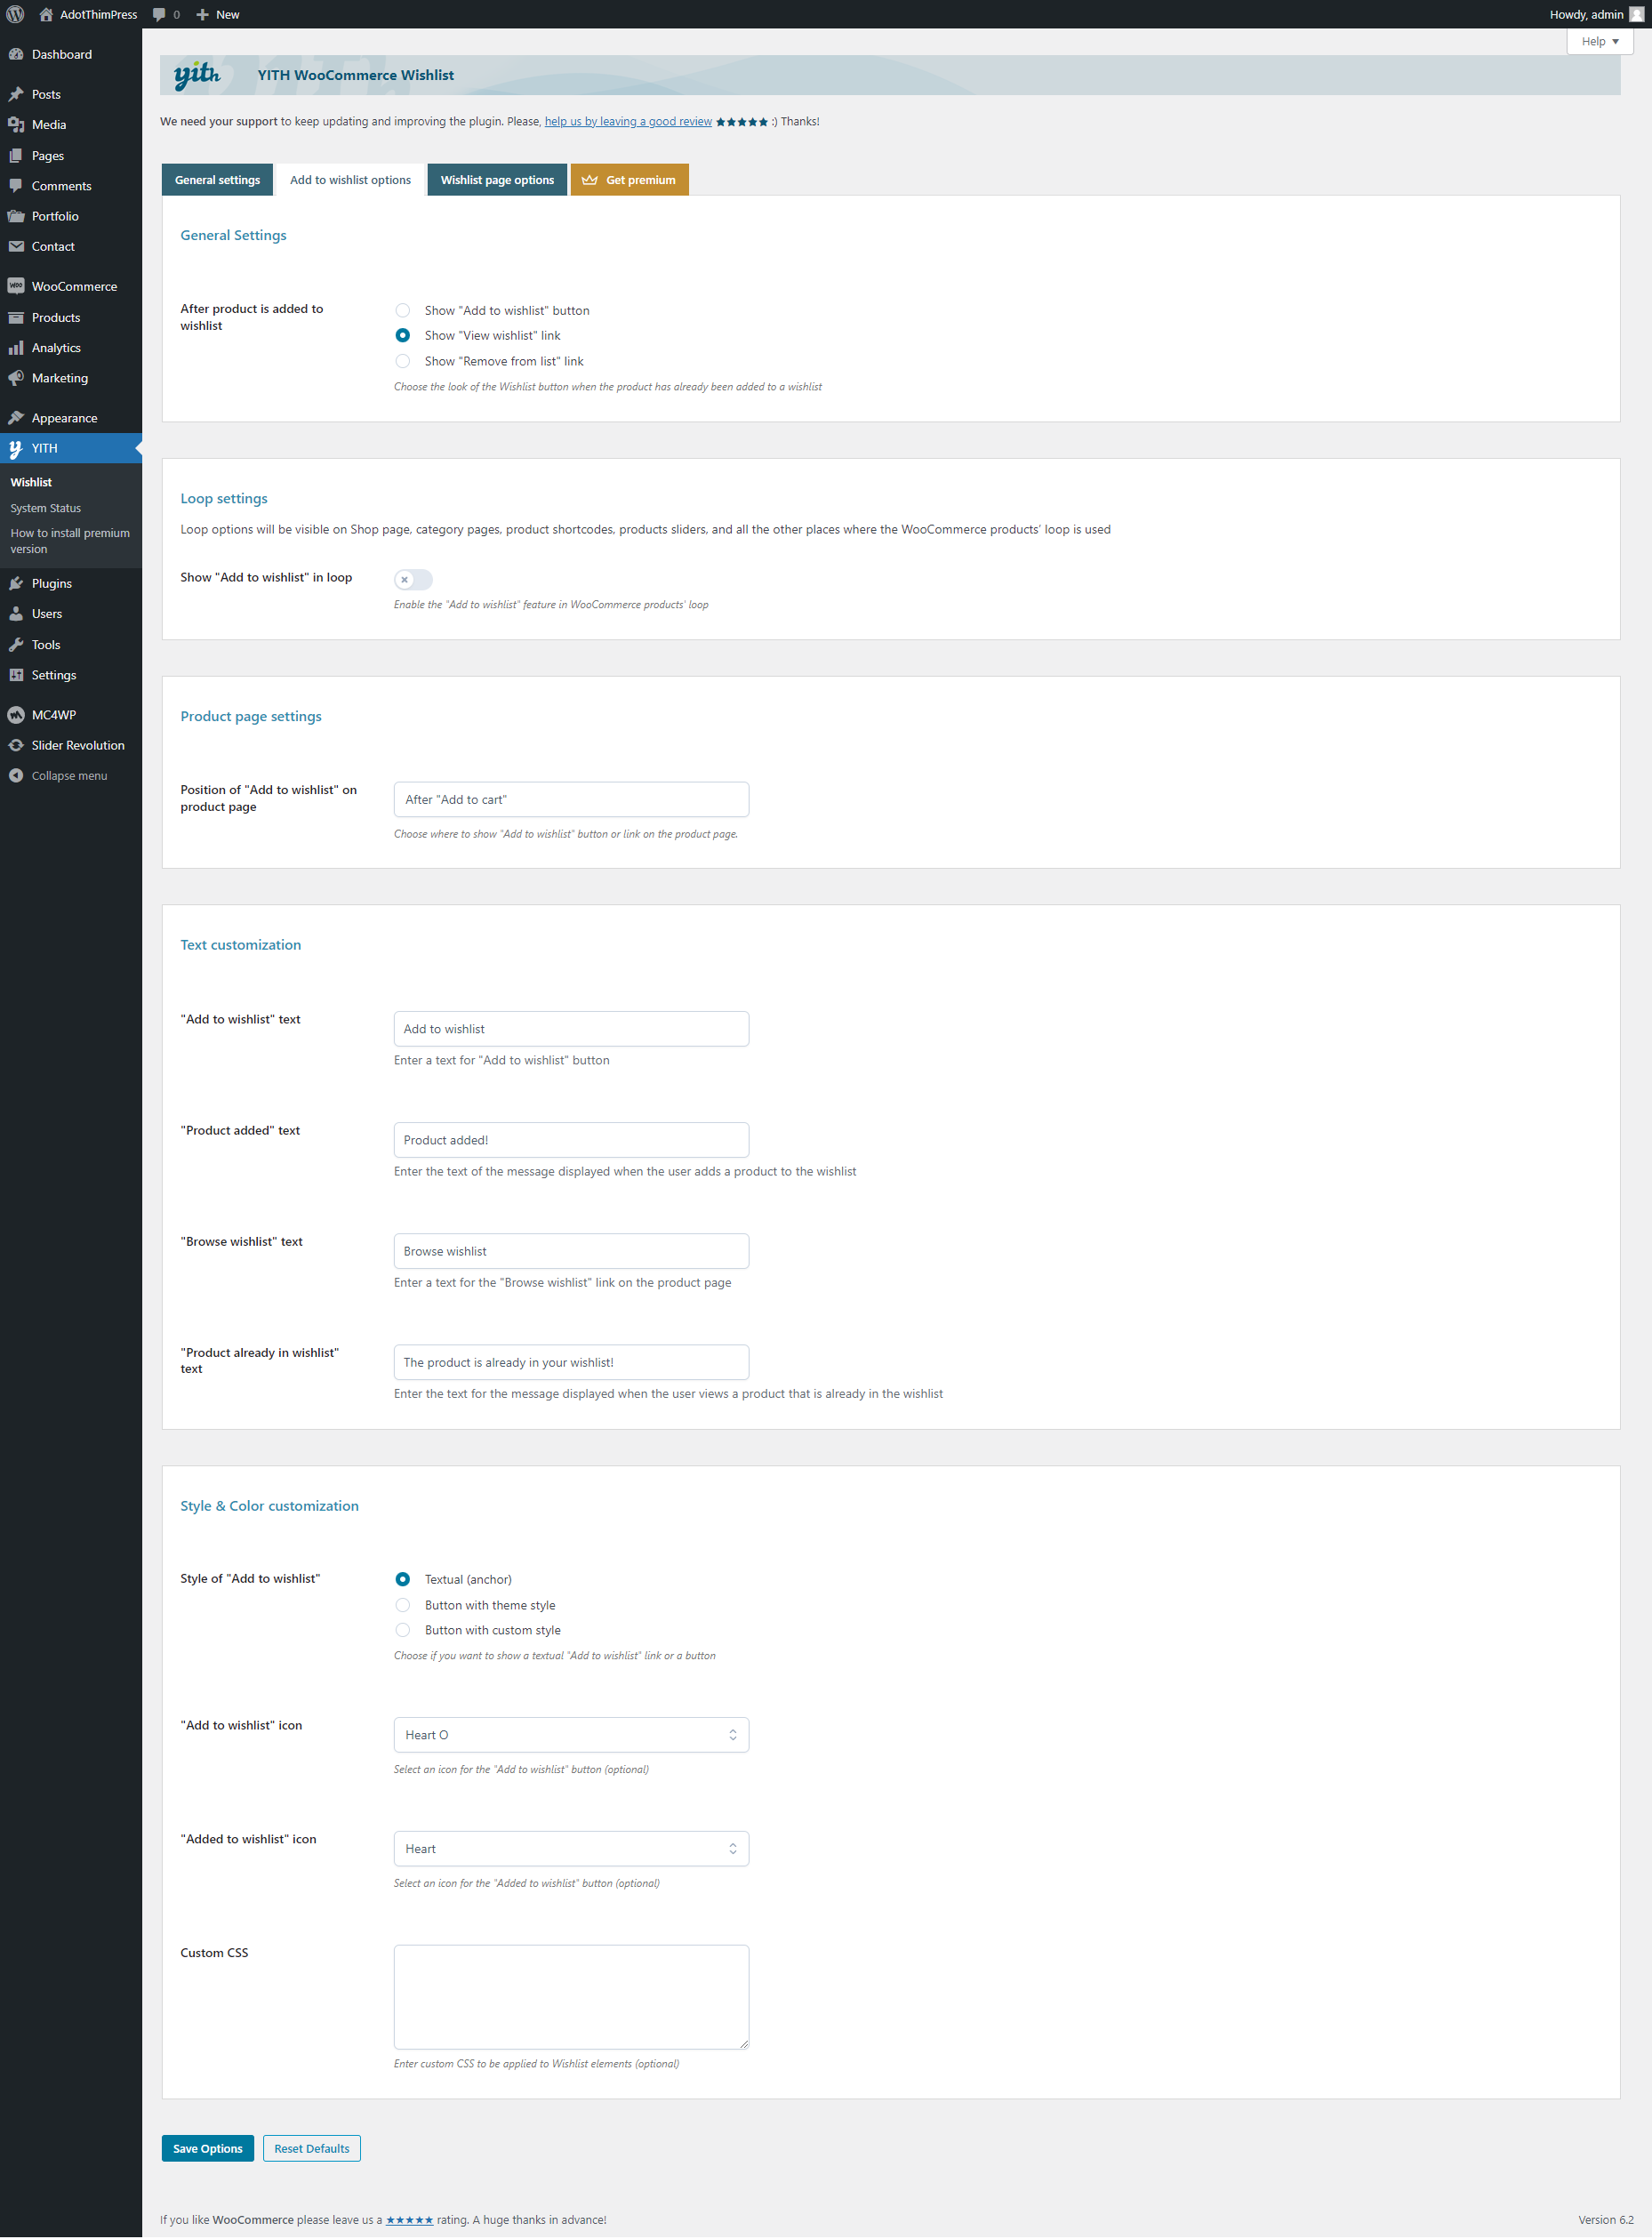
Task: Open Slider Revolution menu item
Action: tap(71, 745)
